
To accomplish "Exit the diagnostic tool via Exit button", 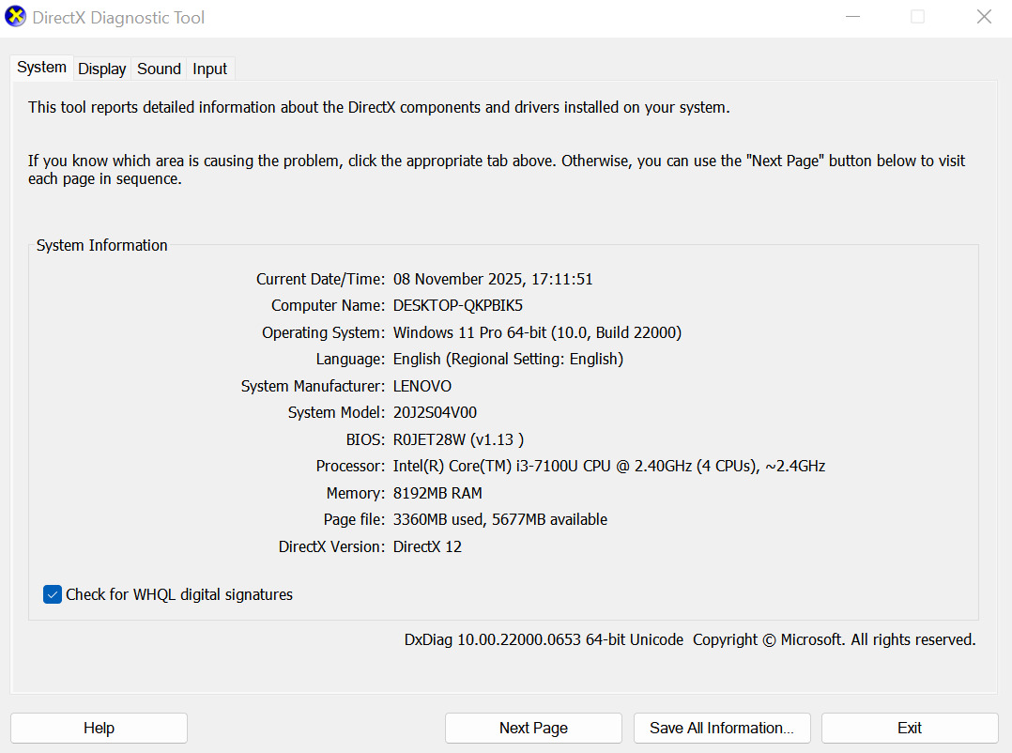I will 910,728.
